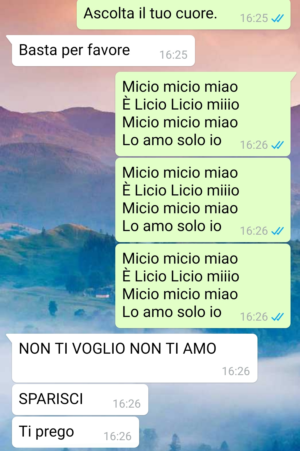This screenshot has height=451, width=300.
Task: Select the second "Micio micio miao" message
Action: pos(203,200)
